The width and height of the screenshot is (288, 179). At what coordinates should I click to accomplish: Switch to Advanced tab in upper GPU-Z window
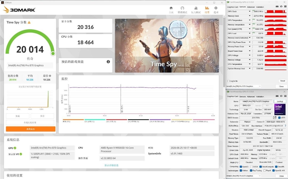click(x=251, y=7)
